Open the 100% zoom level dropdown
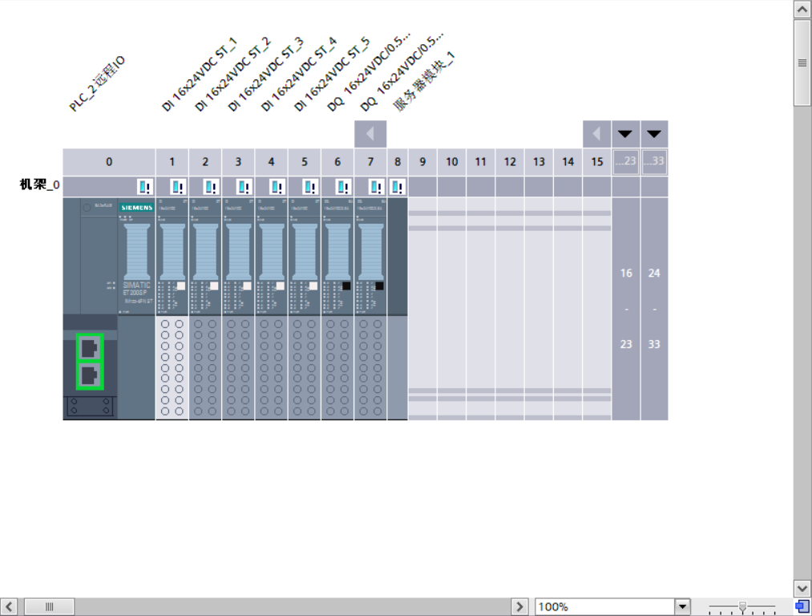The height and width of the screenshot is (616, 812). click(682, 607)
